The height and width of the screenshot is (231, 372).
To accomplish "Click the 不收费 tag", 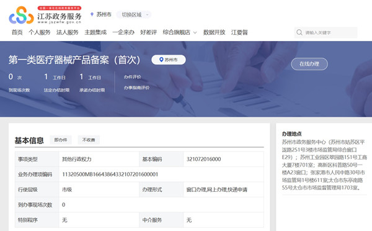I will (89, 140).
